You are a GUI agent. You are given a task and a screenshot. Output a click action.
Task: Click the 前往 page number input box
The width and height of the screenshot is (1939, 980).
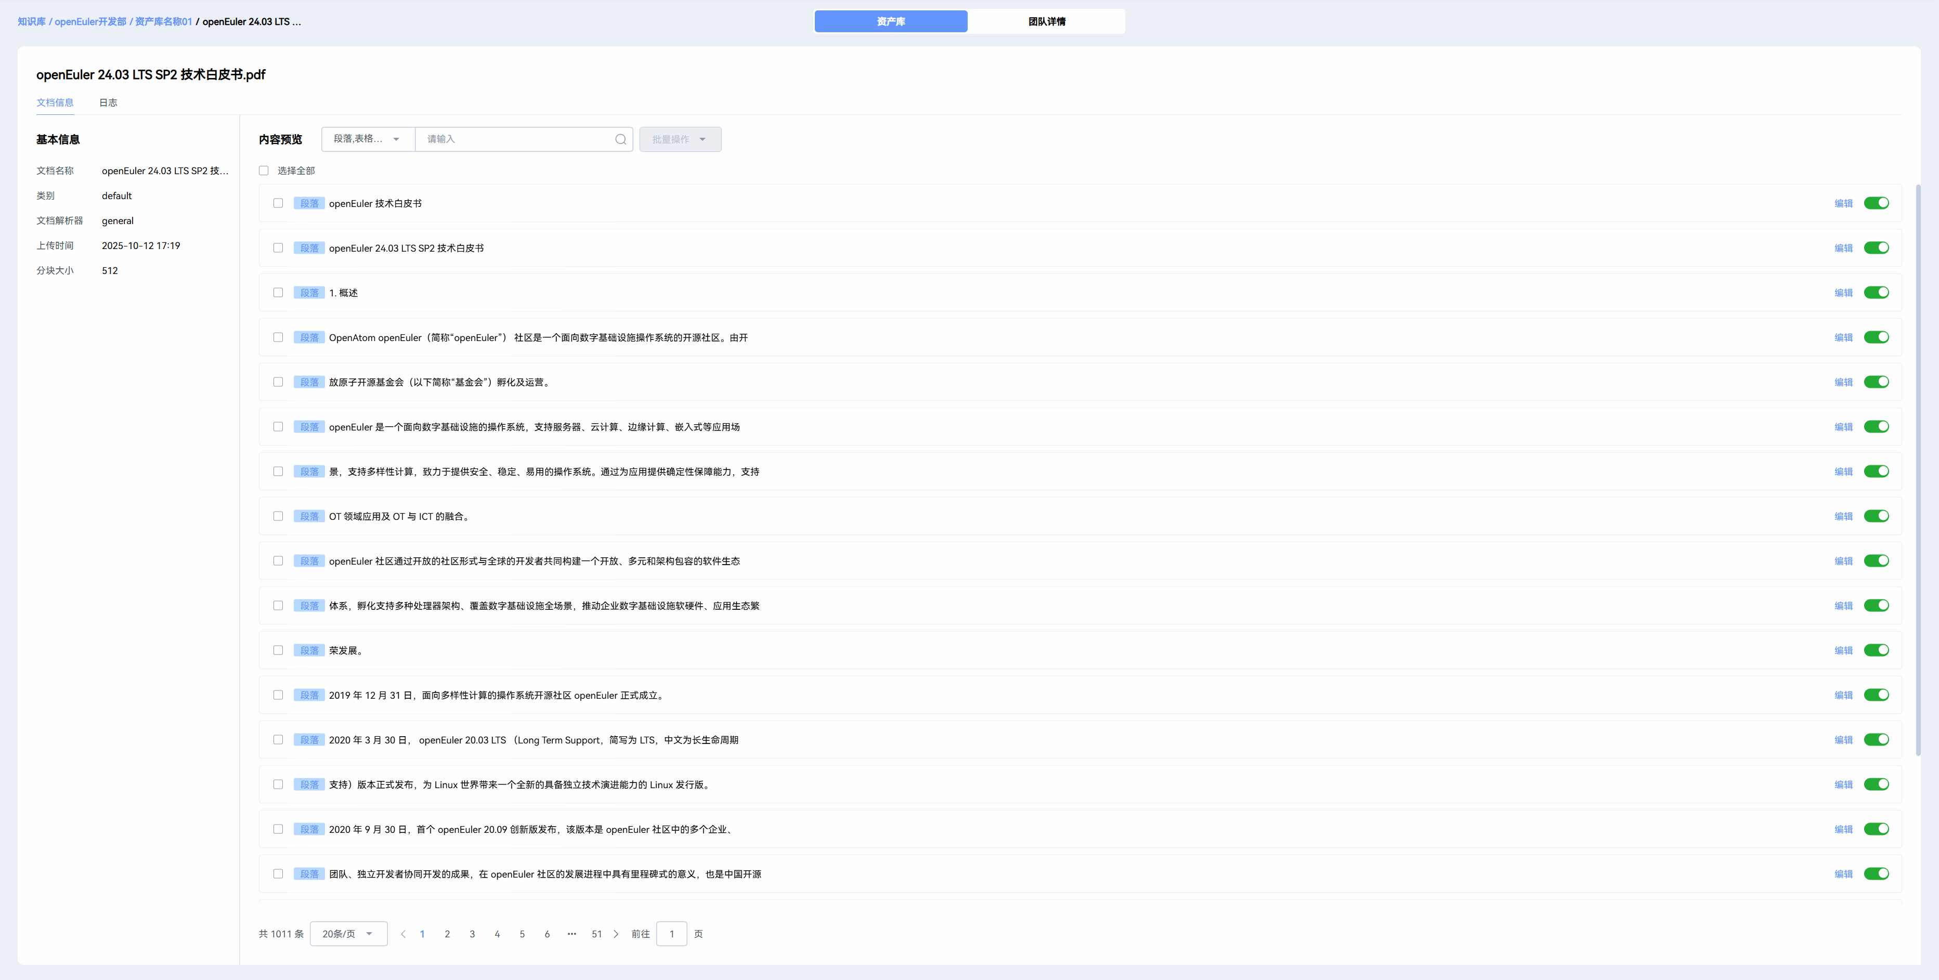pos(671,934)
